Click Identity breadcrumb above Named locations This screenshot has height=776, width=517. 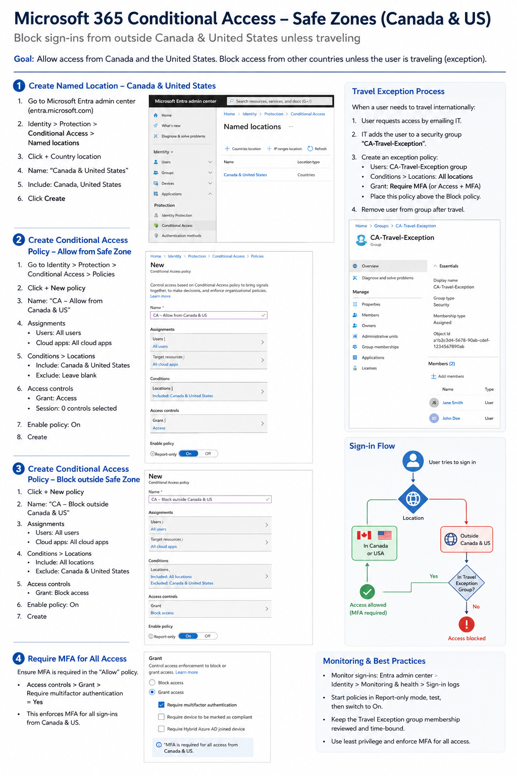tap(249, 114)
